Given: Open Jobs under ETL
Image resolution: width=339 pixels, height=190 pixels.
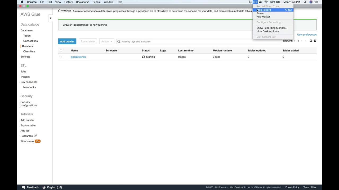Looking at the screenshot, I should click(23, 72).
